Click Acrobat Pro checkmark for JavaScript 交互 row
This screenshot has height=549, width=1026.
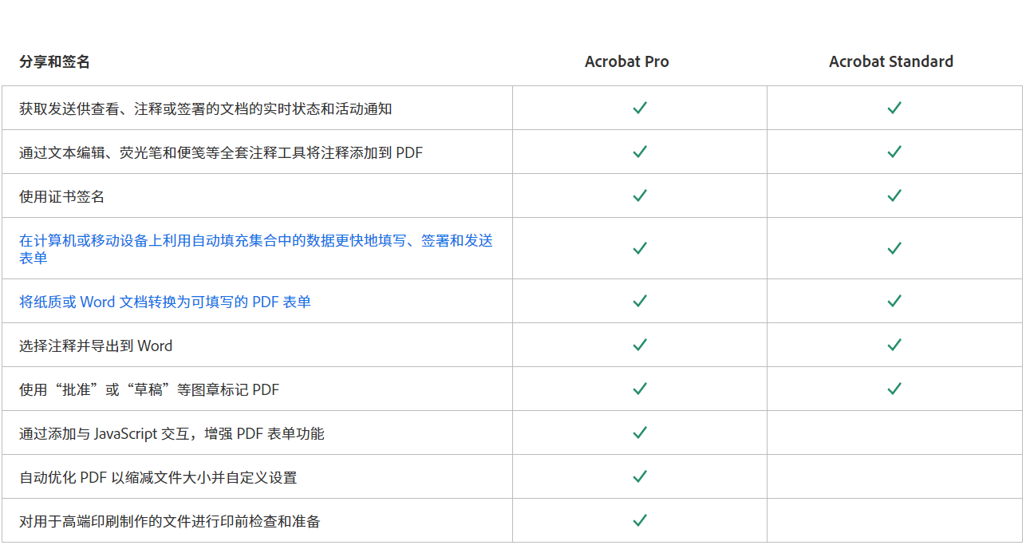[639, 432]
